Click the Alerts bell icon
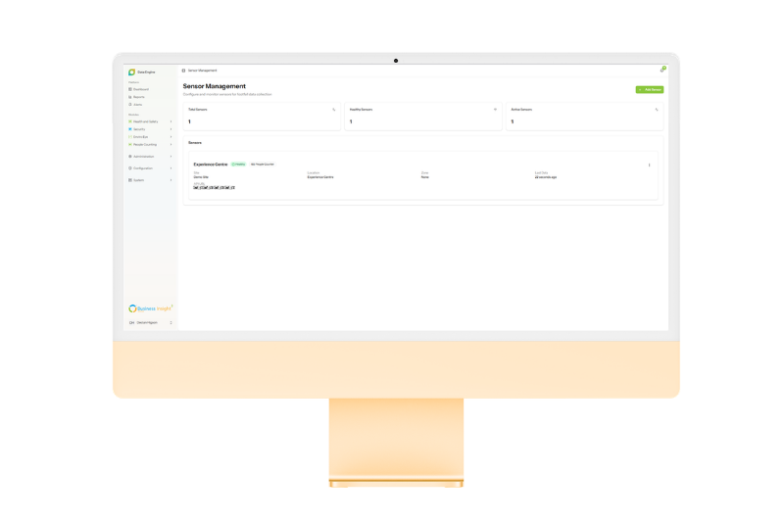Image resolution: width=784 pixels, height=522 pixels. tap(130, 105)
